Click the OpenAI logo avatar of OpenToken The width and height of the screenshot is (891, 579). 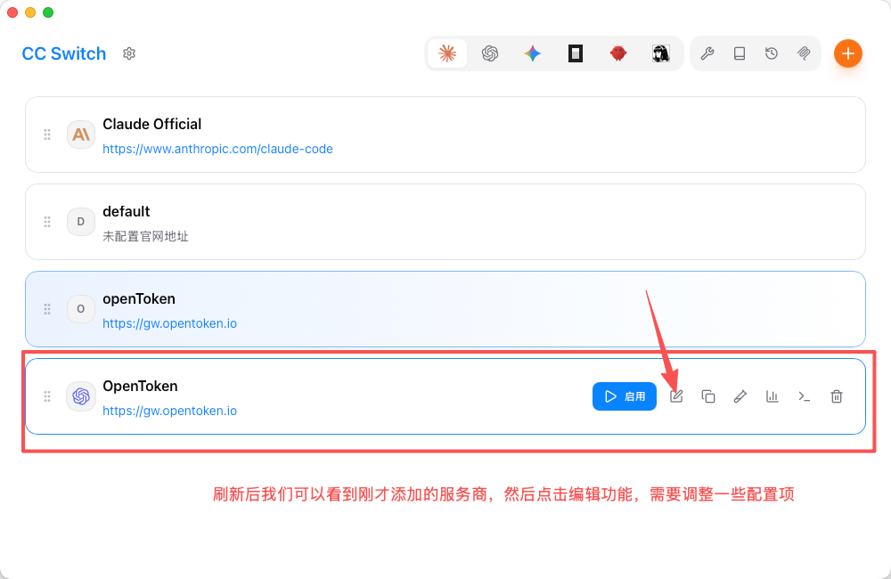[x=81, y=396]
